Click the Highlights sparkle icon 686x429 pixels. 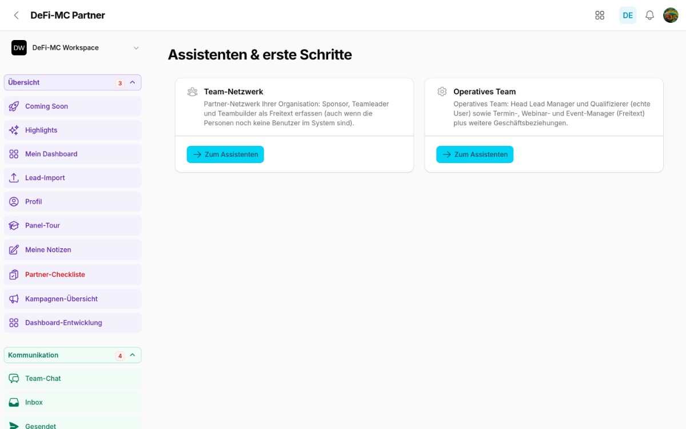click(x=14, y=130)
